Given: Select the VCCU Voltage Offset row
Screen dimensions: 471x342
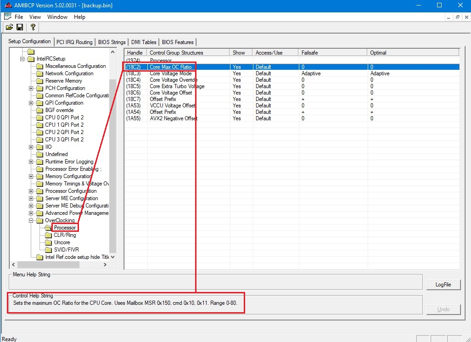Looking at the screenshot, I should click(292, 106).
